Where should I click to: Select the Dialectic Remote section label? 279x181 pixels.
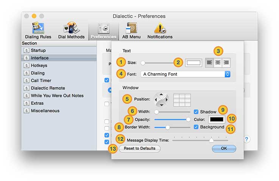48,88
